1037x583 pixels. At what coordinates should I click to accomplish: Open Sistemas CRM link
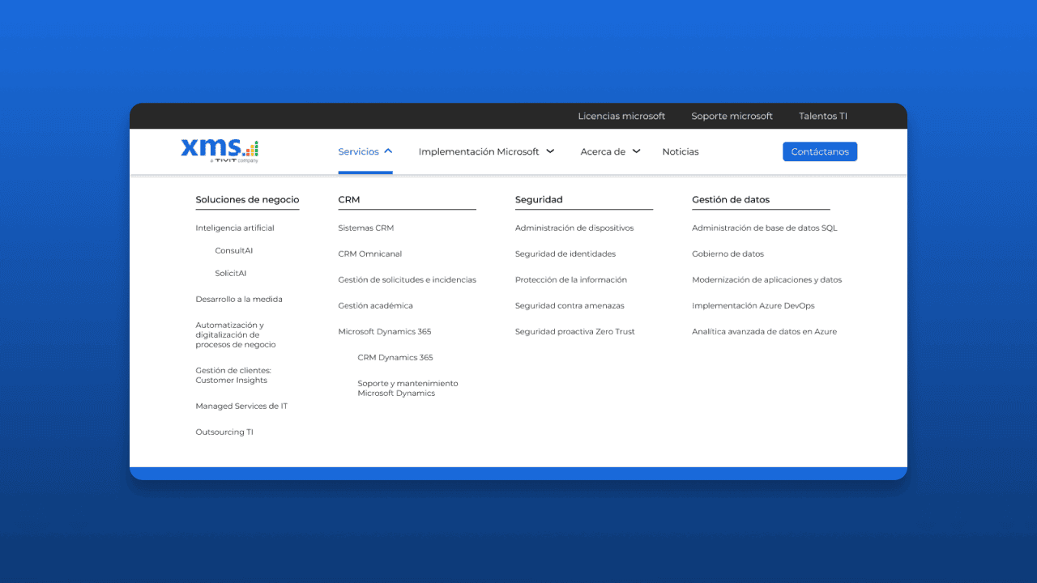point(365,228)
